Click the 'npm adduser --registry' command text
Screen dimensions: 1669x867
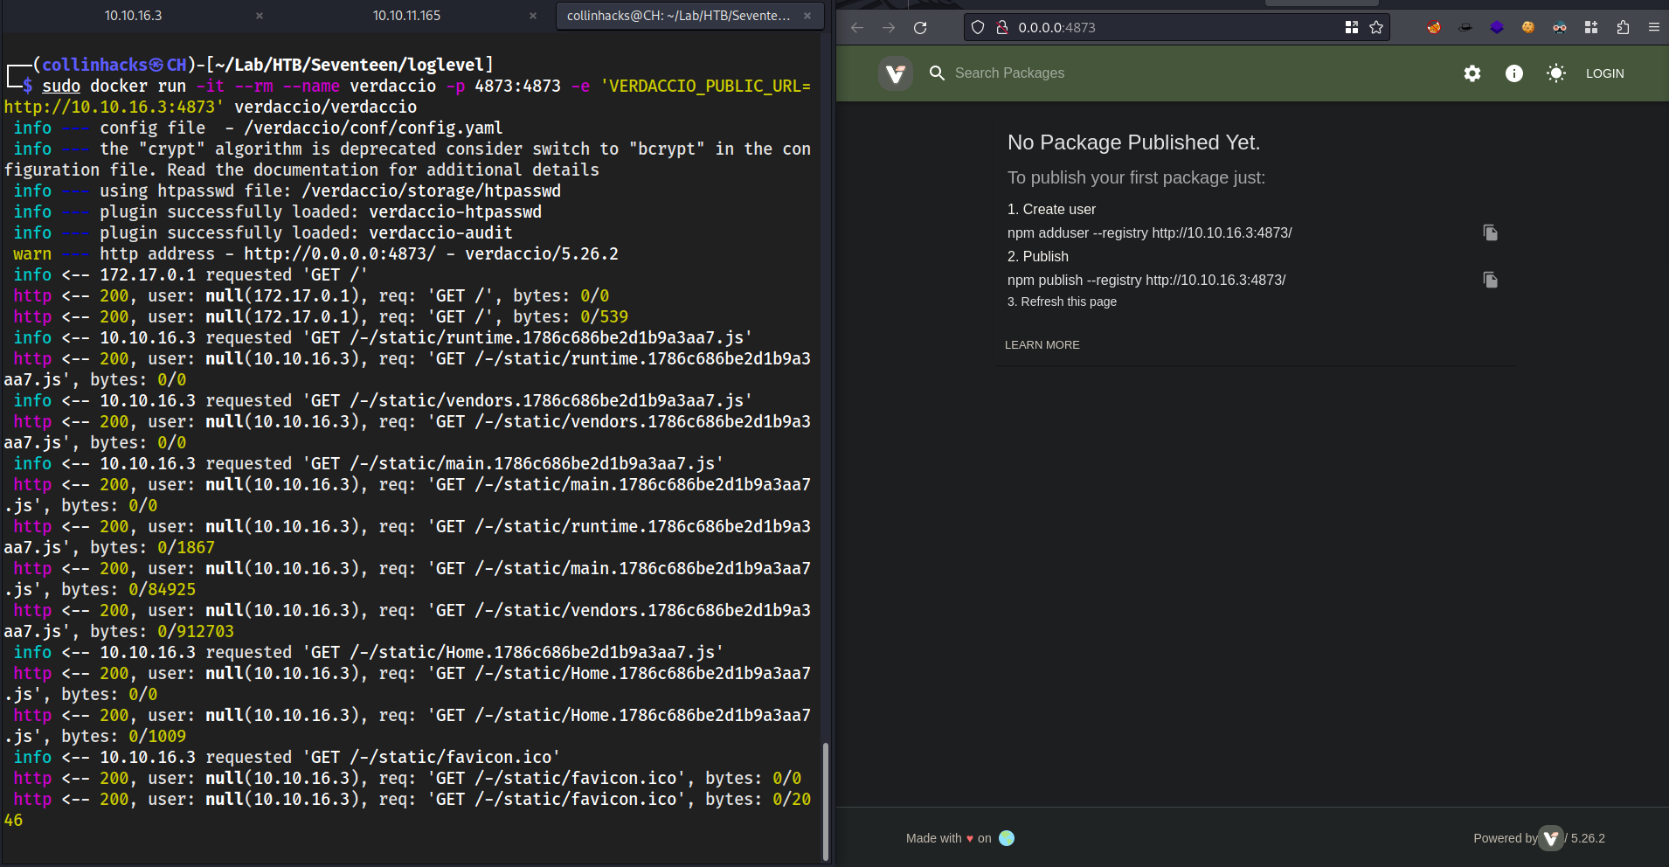(1149, 232)
